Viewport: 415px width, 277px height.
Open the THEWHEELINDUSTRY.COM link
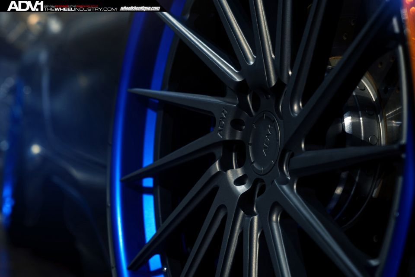(x=80, y=9)
